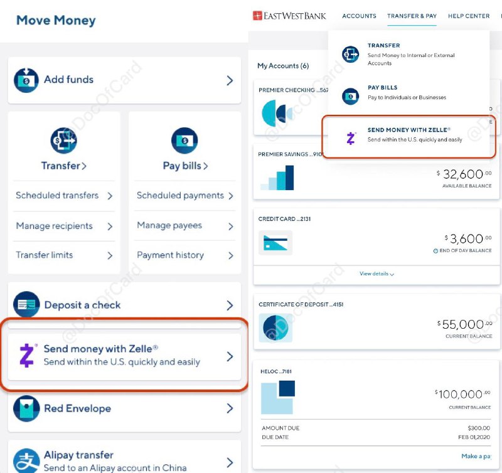Open the Manage payees row
502x473 pixels.
184,226
